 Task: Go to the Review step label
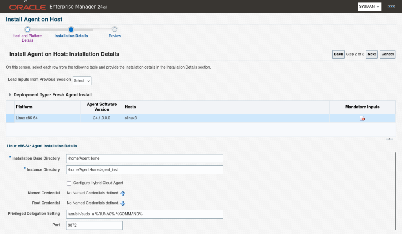115,36
